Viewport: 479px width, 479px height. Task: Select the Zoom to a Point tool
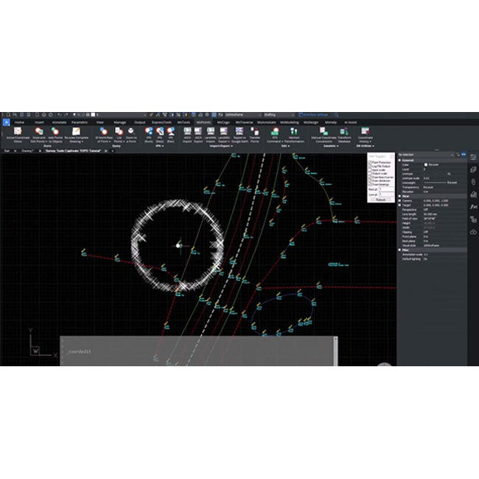130,133
